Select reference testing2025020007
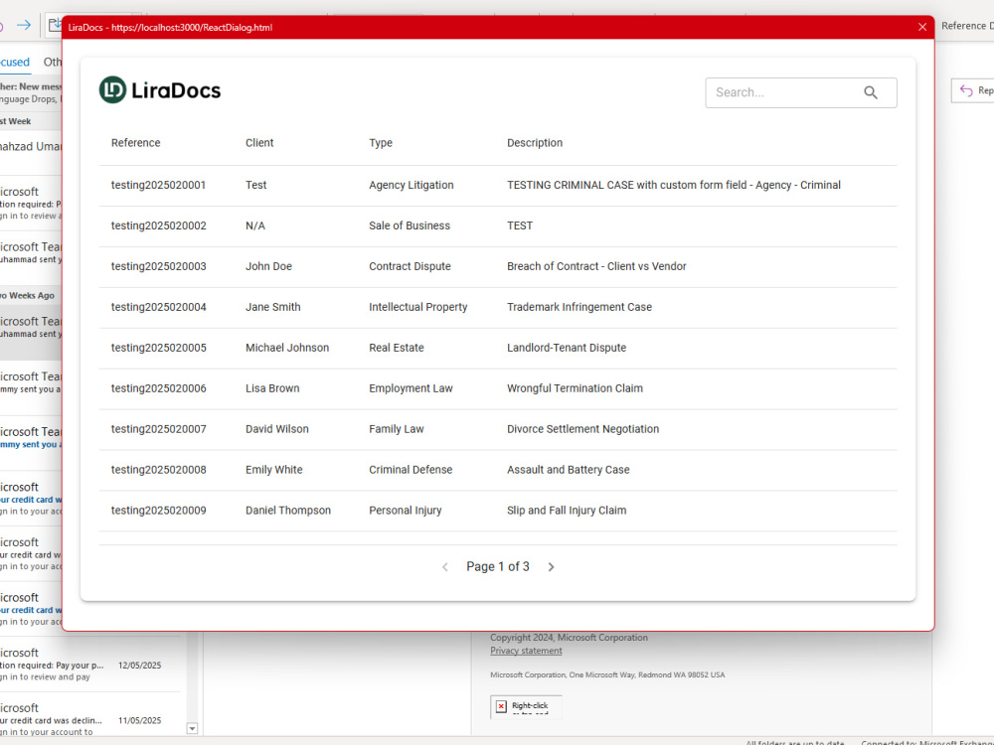This screenshot has height=745, width=994. pos(158,429)
